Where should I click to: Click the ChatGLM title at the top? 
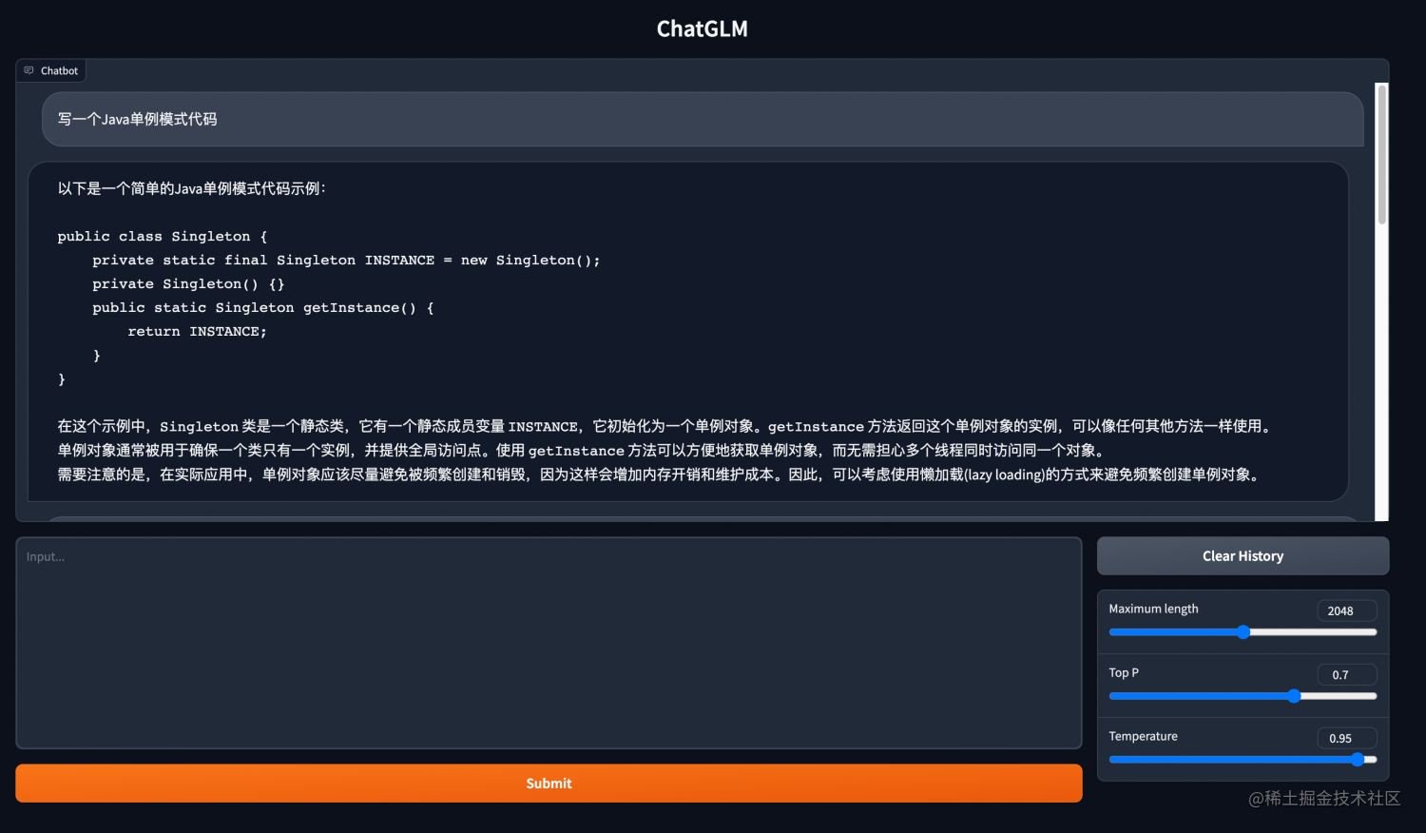[x=702, y=29]
